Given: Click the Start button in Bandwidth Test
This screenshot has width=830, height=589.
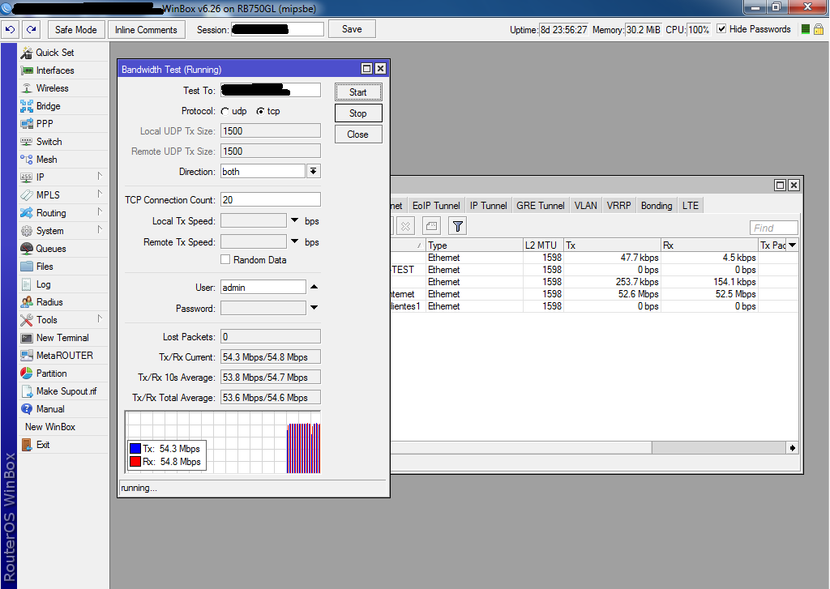Looking at the screenshot, I should 358,92.
